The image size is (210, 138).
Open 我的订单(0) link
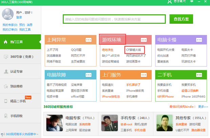(x=10, y=29)
